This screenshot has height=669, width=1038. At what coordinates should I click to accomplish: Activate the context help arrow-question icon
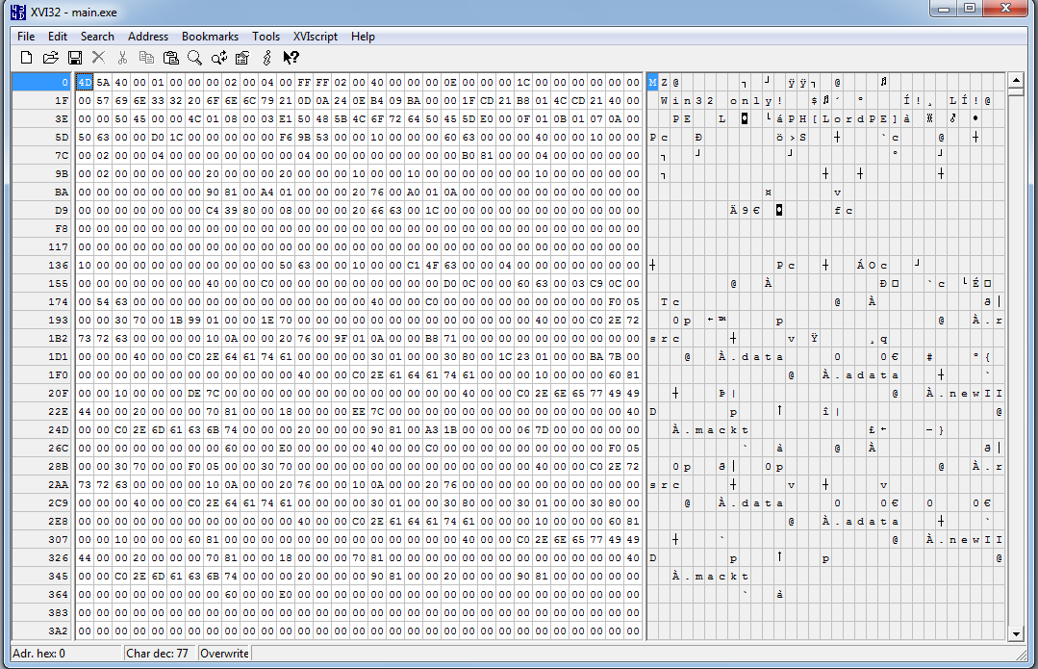tap(291, 58)
